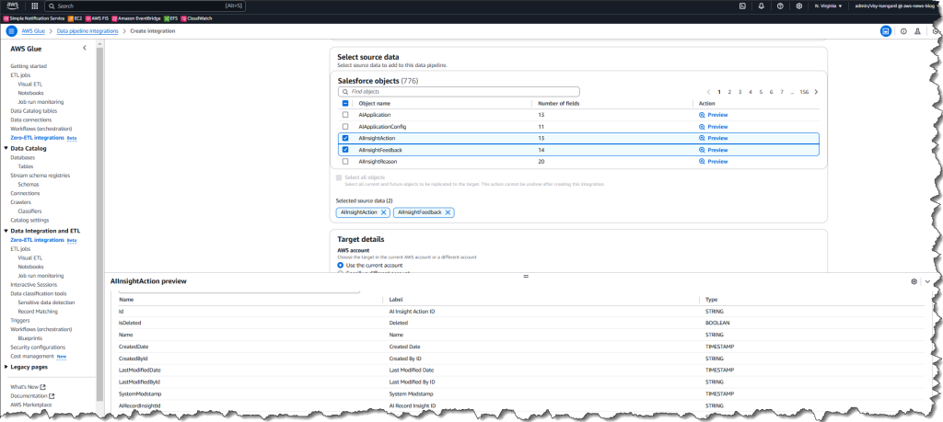Go to previous page of Salesforce objects
Viewport: 943px width, 422px height.
708,92
